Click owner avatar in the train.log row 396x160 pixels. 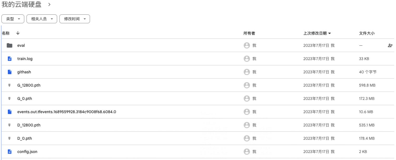click(x=247, y=59)
